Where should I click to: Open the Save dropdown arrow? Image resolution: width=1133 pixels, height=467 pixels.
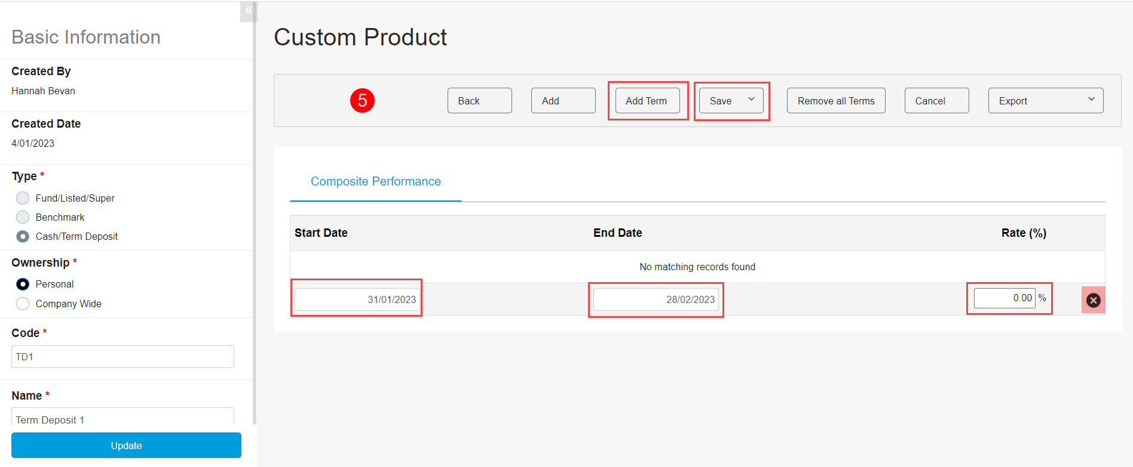751,100
